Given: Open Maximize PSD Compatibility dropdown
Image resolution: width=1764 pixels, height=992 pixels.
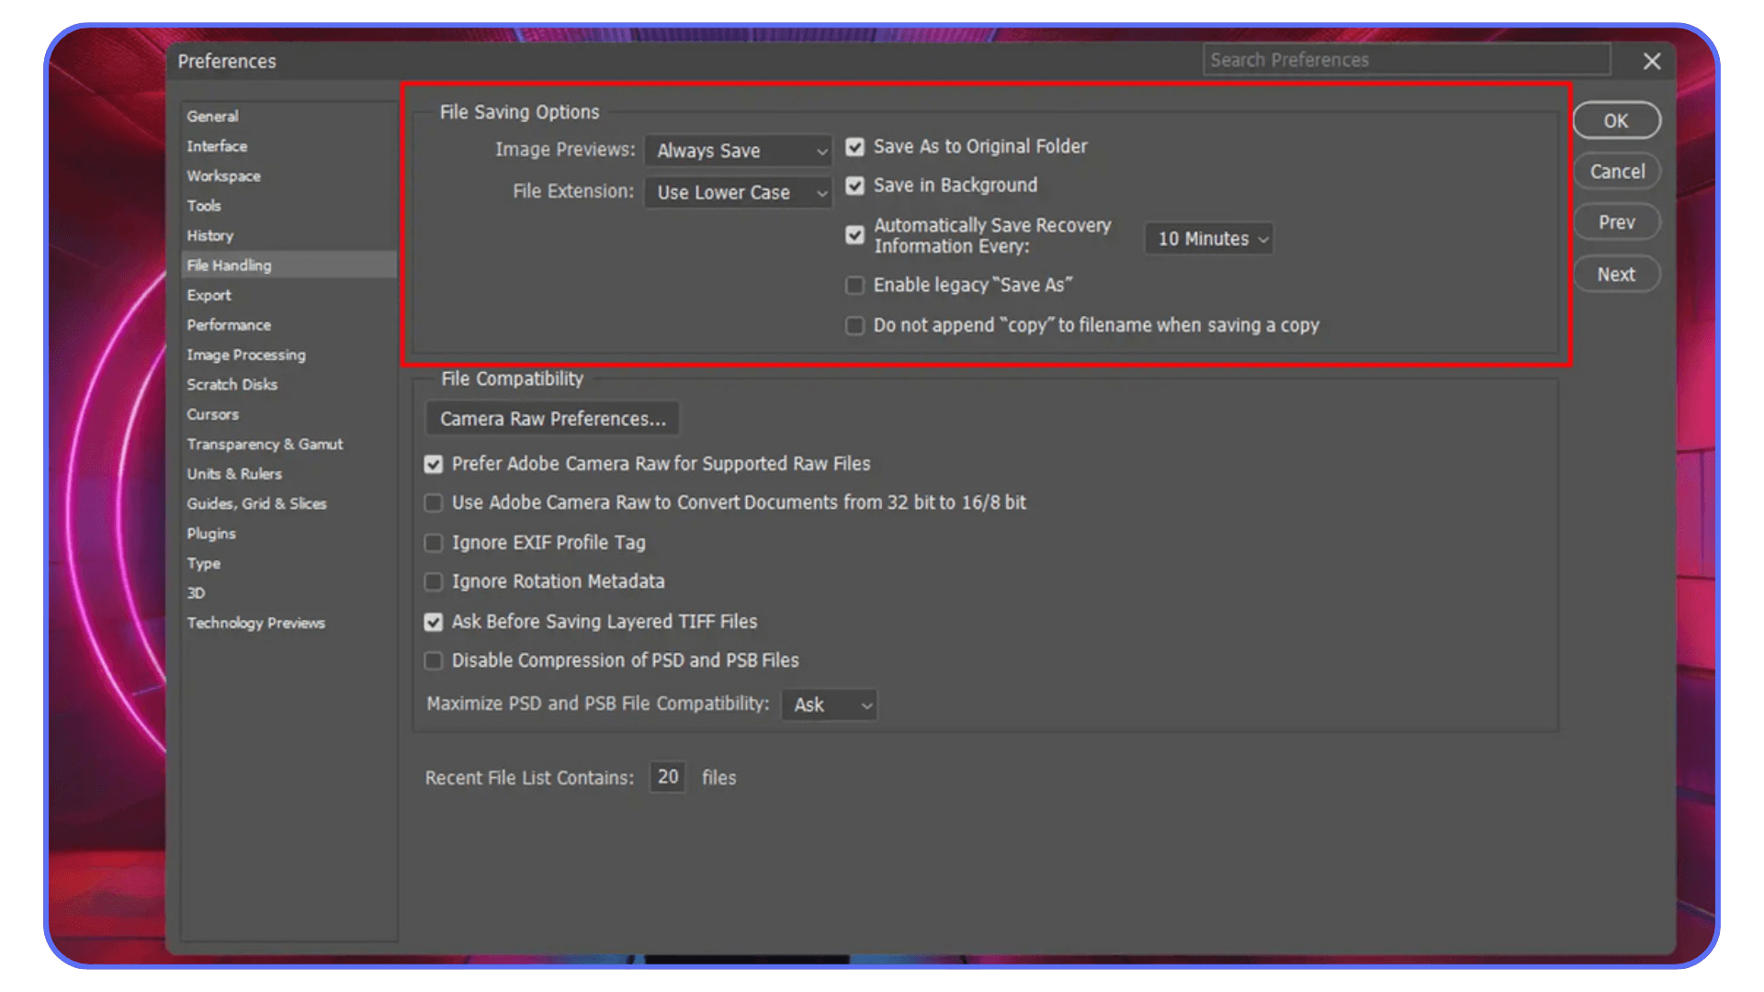Looking at the screenshot, I should [x=828, y=705].
